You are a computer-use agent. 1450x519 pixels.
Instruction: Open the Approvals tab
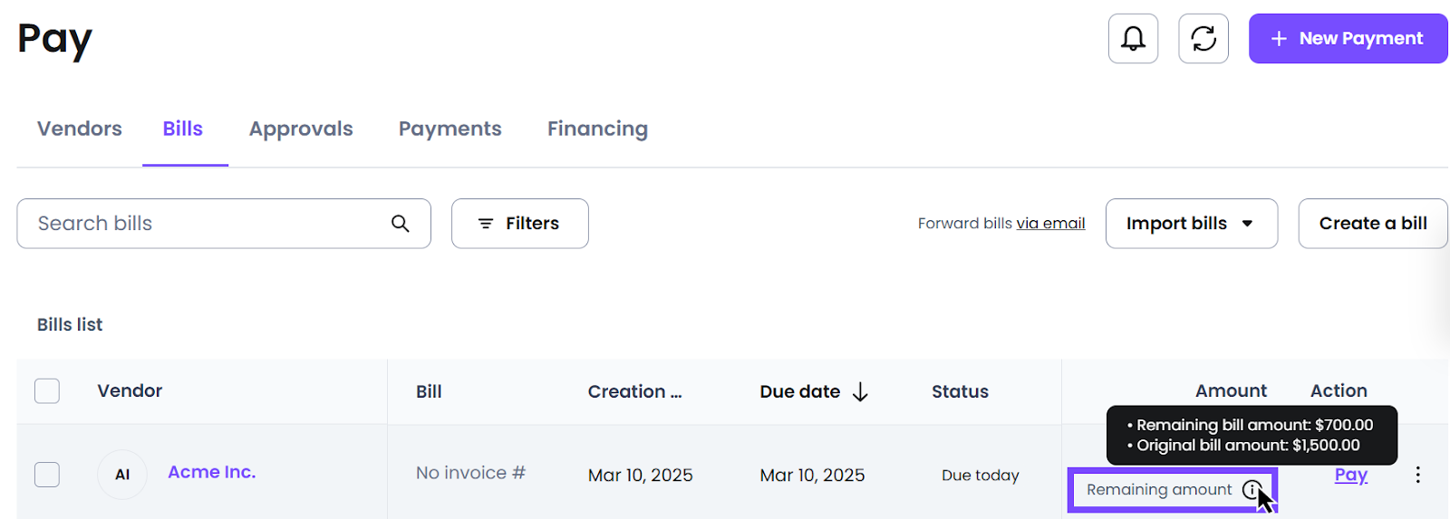[301, 129]
